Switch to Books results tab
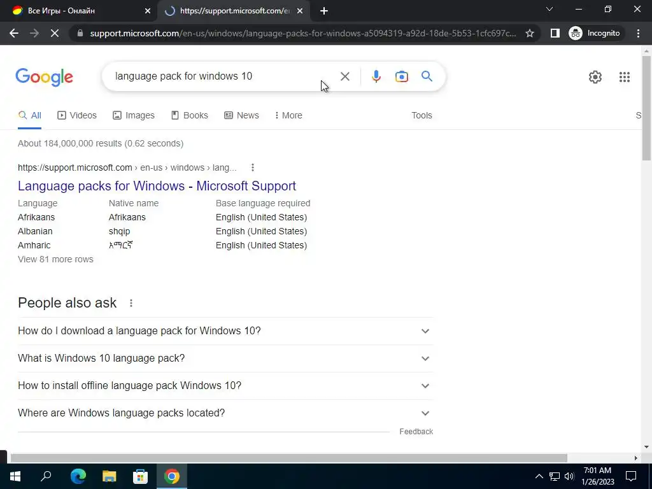 click(x=190, y=116)
